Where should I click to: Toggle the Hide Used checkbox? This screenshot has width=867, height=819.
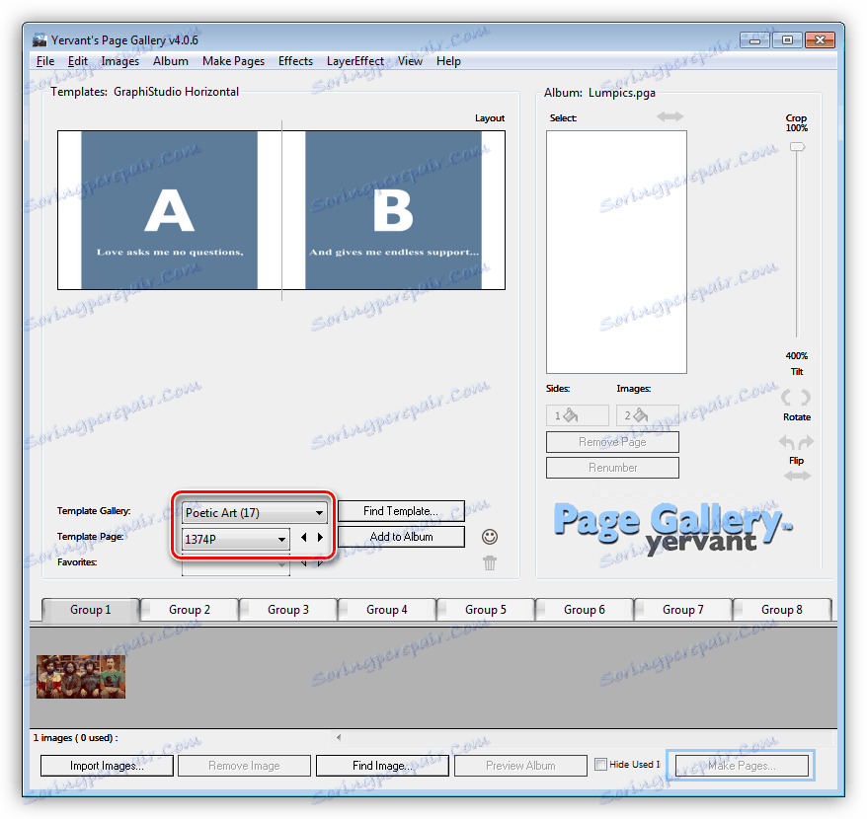point(600,765)
